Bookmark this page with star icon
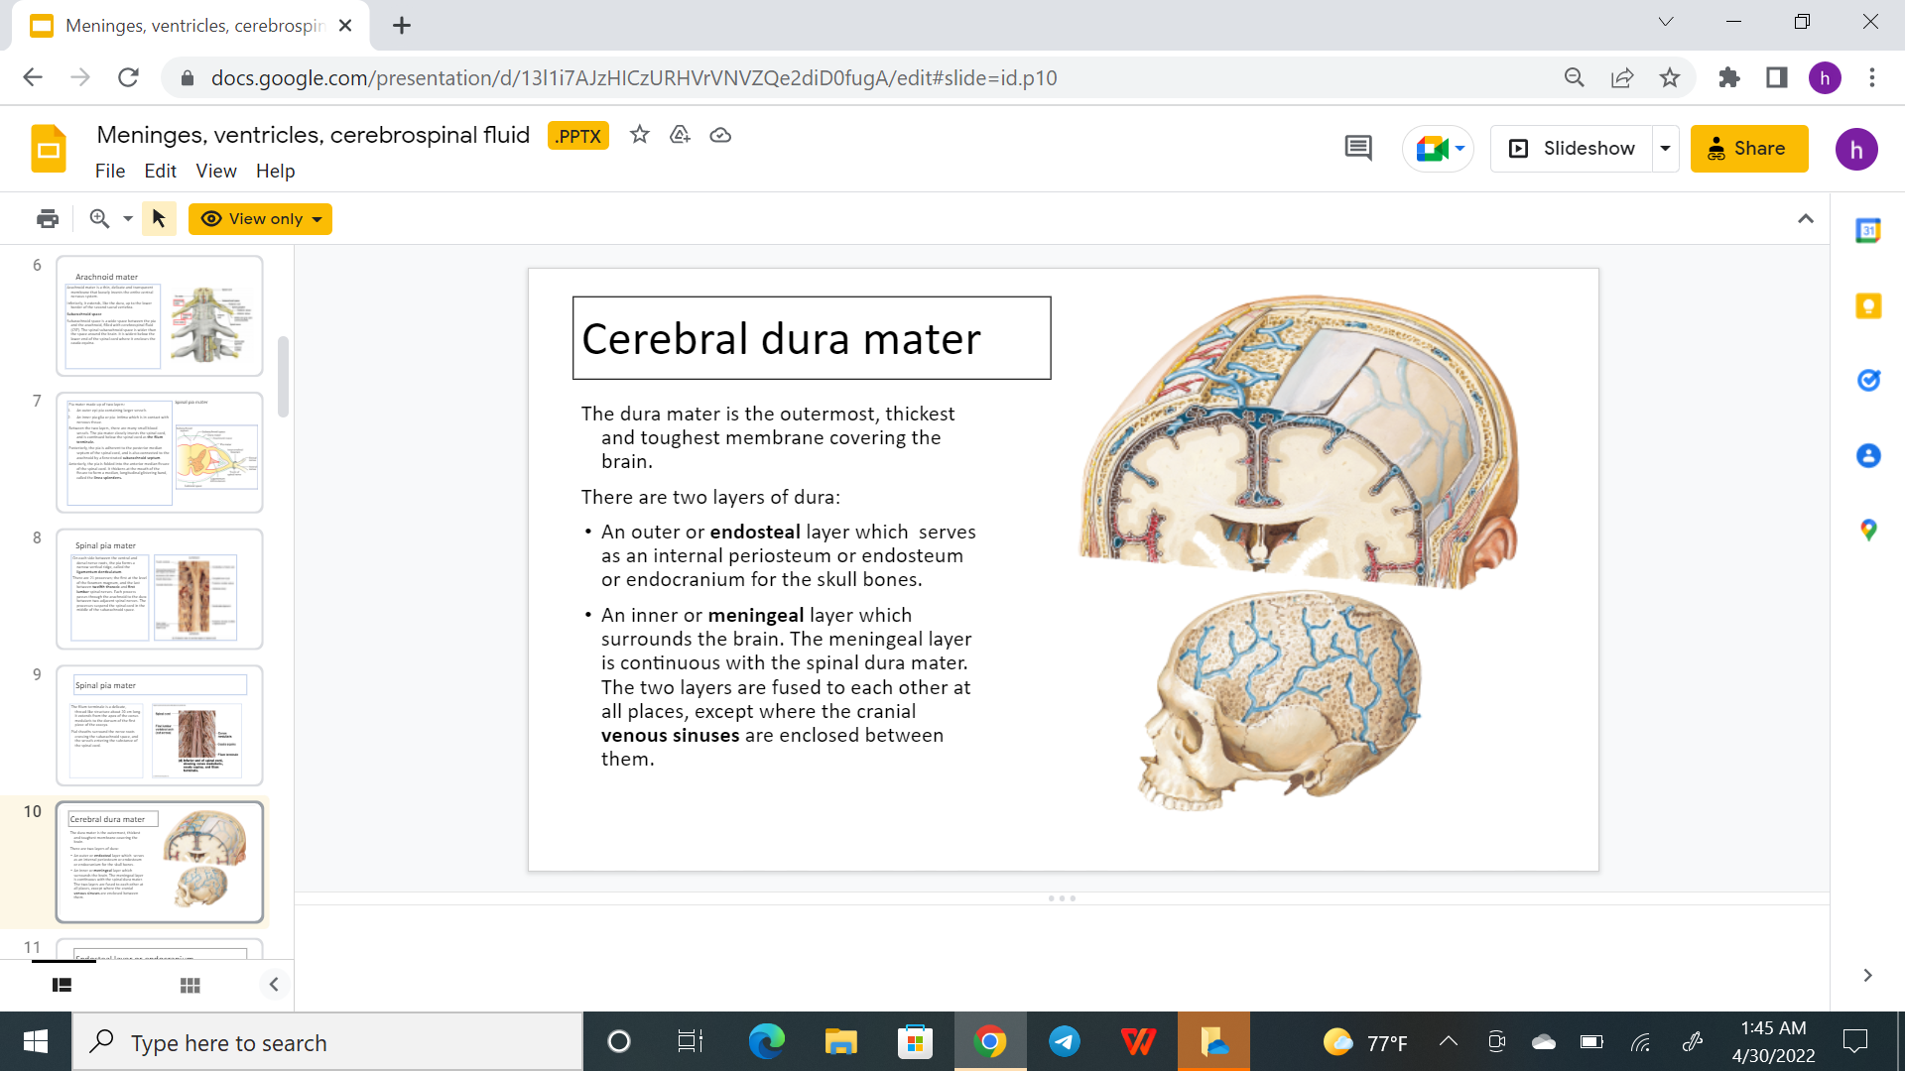The image size is (1905, 1071). coord(1670,77)
